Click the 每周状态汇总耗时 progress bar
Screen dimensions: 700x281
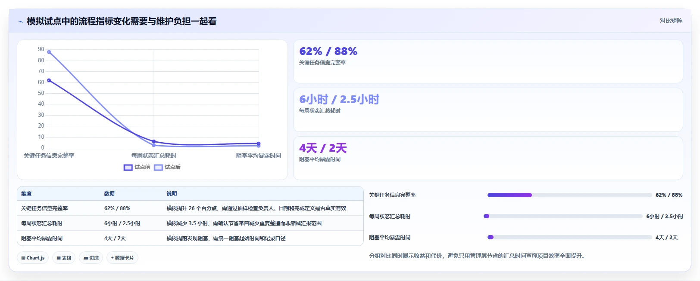pyautogui.click(x=563, y=216)
